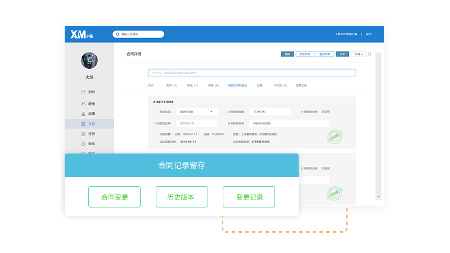Switch to the 评论 tab

151,85
